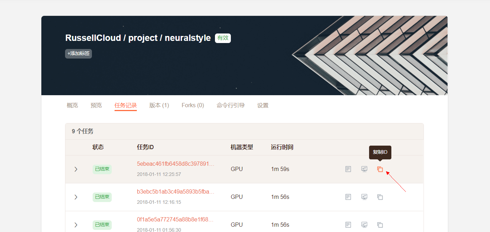
Task: Go to the 命令行引导 tab
Action: [231, 105]
